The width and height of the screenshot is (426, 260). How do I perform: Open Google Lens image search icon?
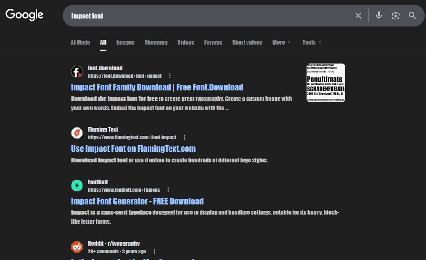point(396,16)
